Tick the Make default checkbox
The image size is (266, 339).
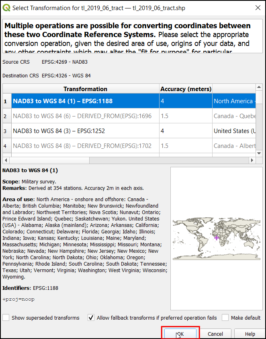pos(225,318)
